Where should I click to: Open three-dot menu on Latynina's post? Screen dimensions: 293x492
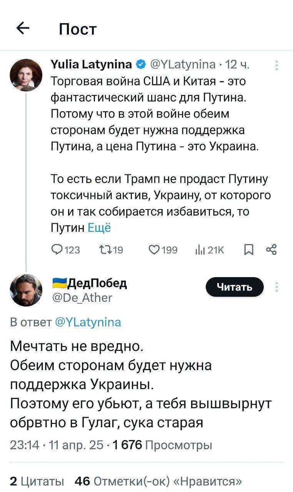point(277,65)
